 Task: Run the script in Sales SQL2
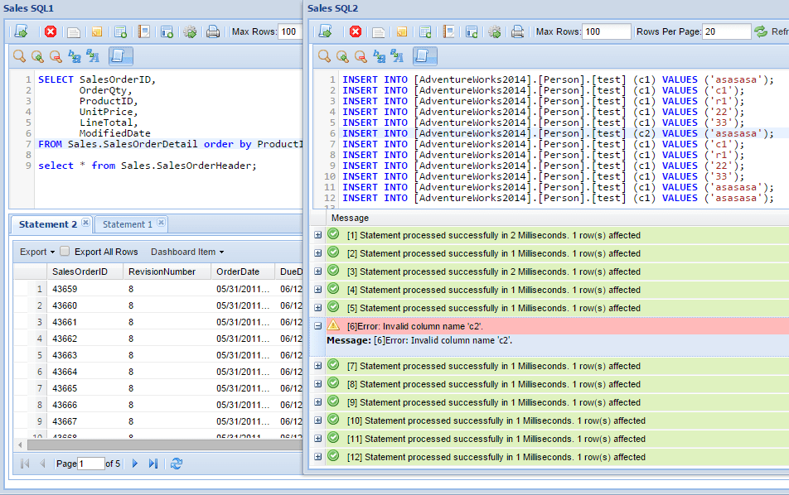(x=326, y=31)
